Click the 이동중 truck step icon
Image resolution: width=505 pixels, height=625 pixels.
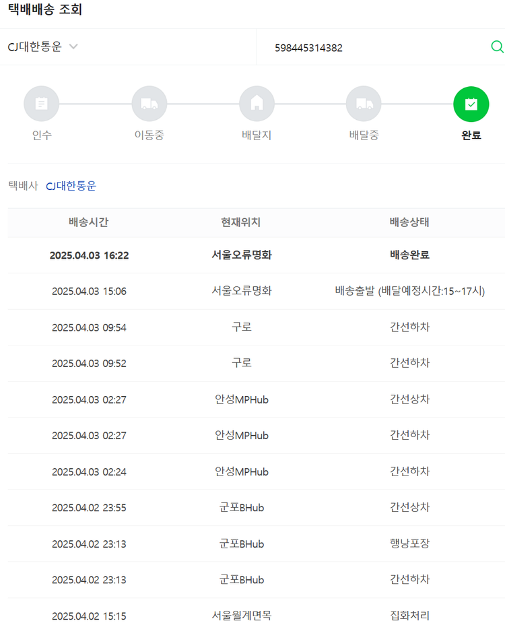[149, 104]
